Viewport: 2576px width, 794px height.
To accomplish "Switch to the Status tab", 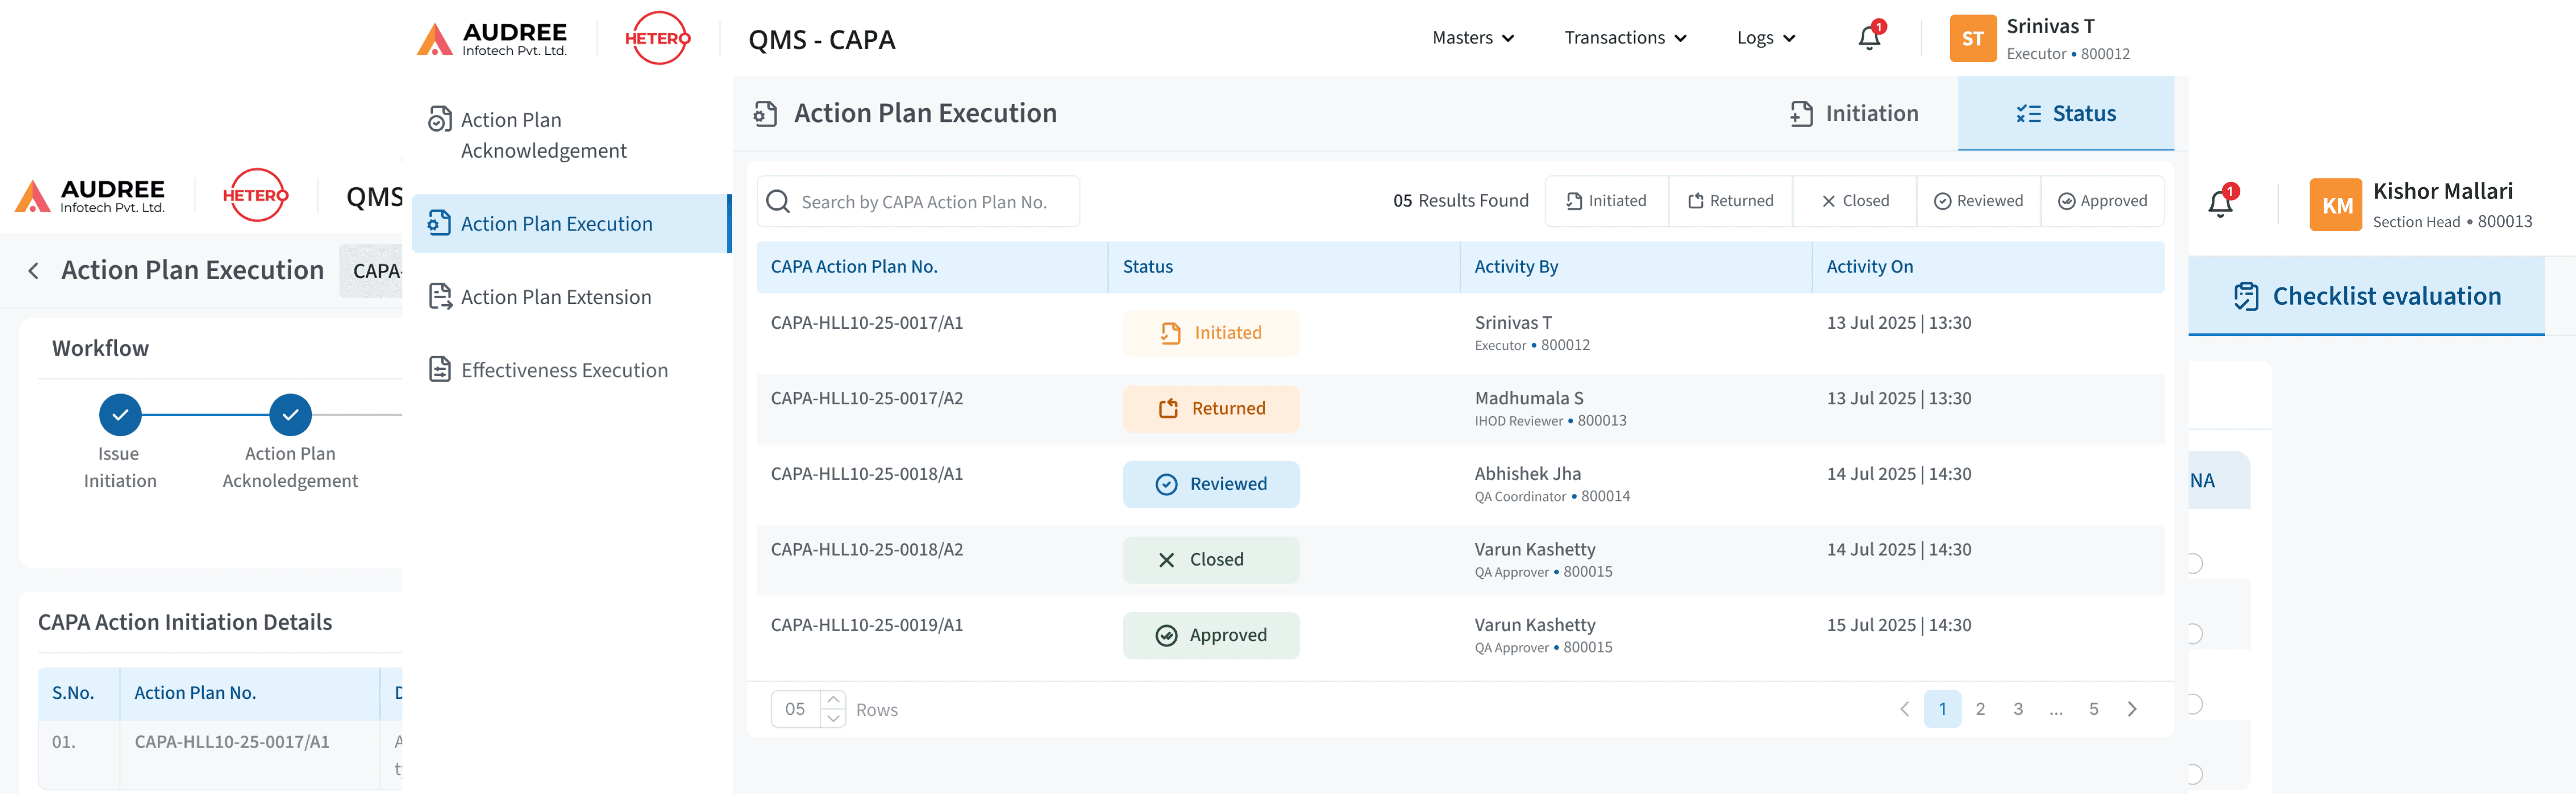I will [x=2065, y=113].
